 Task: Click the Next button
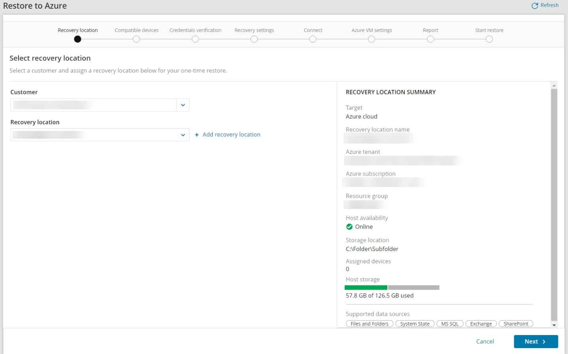click(x=536, y=341)
